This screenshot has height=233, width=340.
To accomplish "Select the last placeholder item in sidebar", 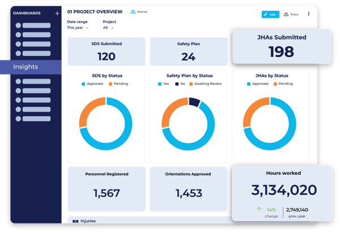I will click(x=34, y=118).
